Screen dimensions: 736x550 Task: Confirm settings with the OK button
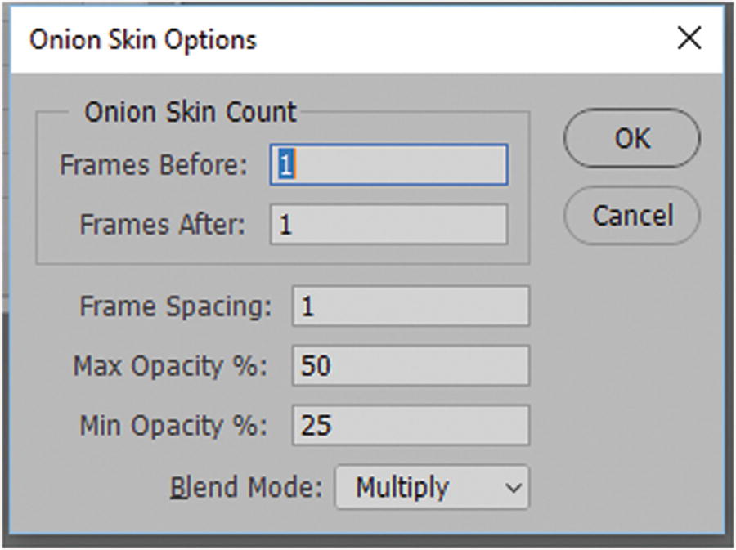pyautogui.click(x=631, y=139)
